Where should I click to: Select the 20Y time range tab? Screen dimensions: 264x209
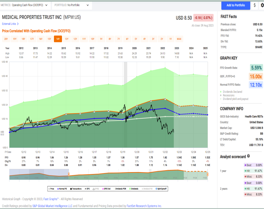coord(6,39)
